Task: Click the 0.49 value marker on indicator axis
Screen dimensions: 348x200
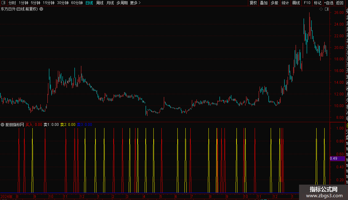Action: 337,158
